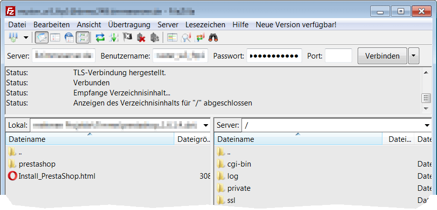
Task: Click the message log scroll-down arrow
Action: (426, 108)
